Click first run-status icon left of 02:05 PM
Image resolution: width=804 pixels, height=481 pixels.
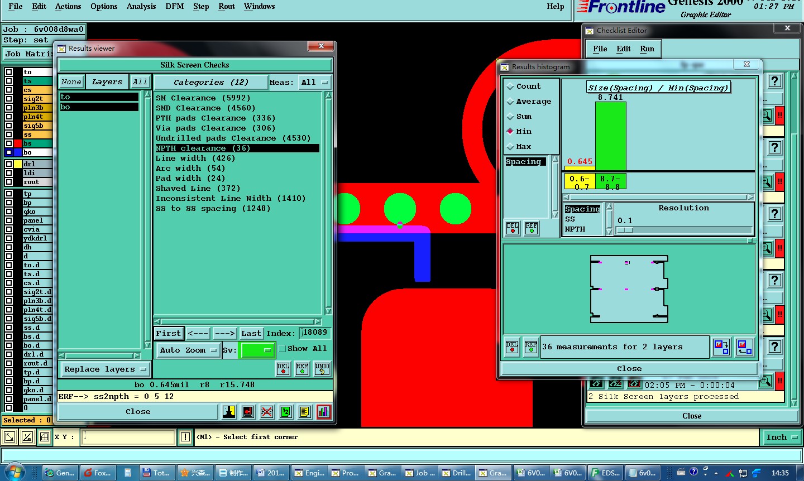pyautogui.click(x=596, y=384)
